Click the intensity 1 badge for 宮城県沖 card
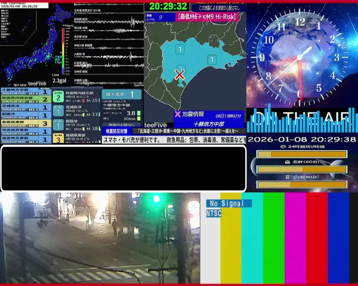This screenshot has width=358, height=286. coord(58,111)
